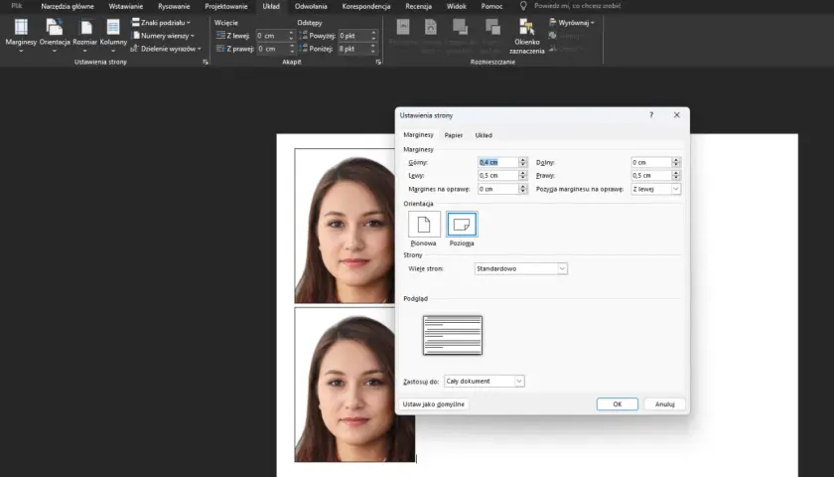Select Pozioma landscape orientation

point(462,225)
